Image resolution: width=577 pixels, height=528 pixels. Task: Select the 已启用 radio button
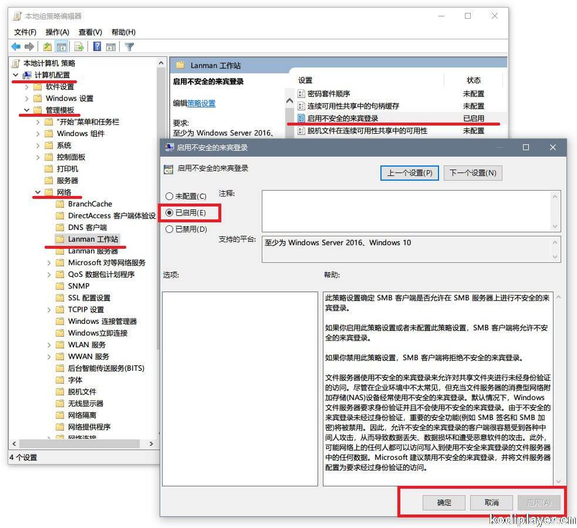[x=170, y=212]
